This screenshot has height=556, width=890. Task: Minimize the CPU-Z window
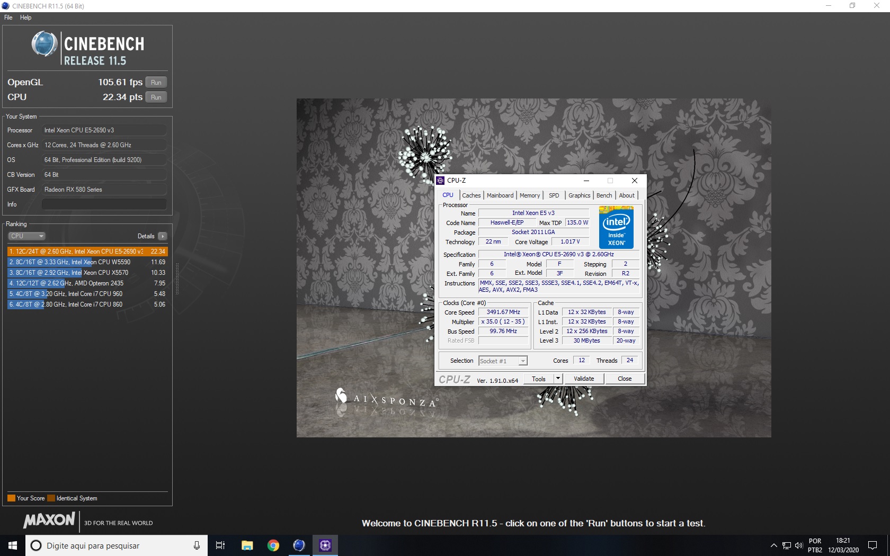coord(586,181)
